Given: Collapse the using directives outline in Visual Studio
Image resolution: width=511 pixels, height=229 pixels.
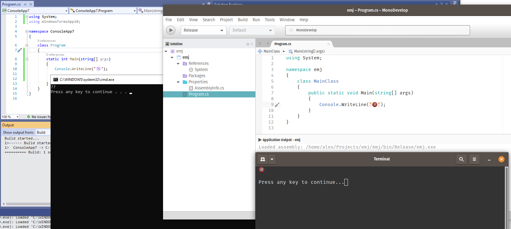Looking at the screenshot, I should point(27,17).
